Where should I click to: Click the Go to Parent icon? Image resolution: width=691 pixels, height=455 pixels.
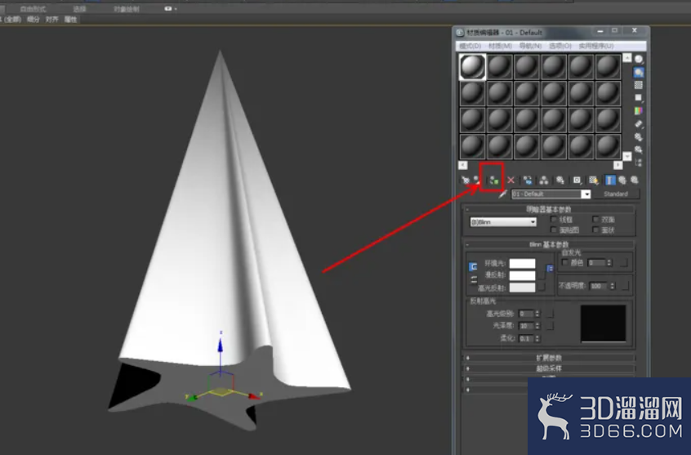[622, 180]
